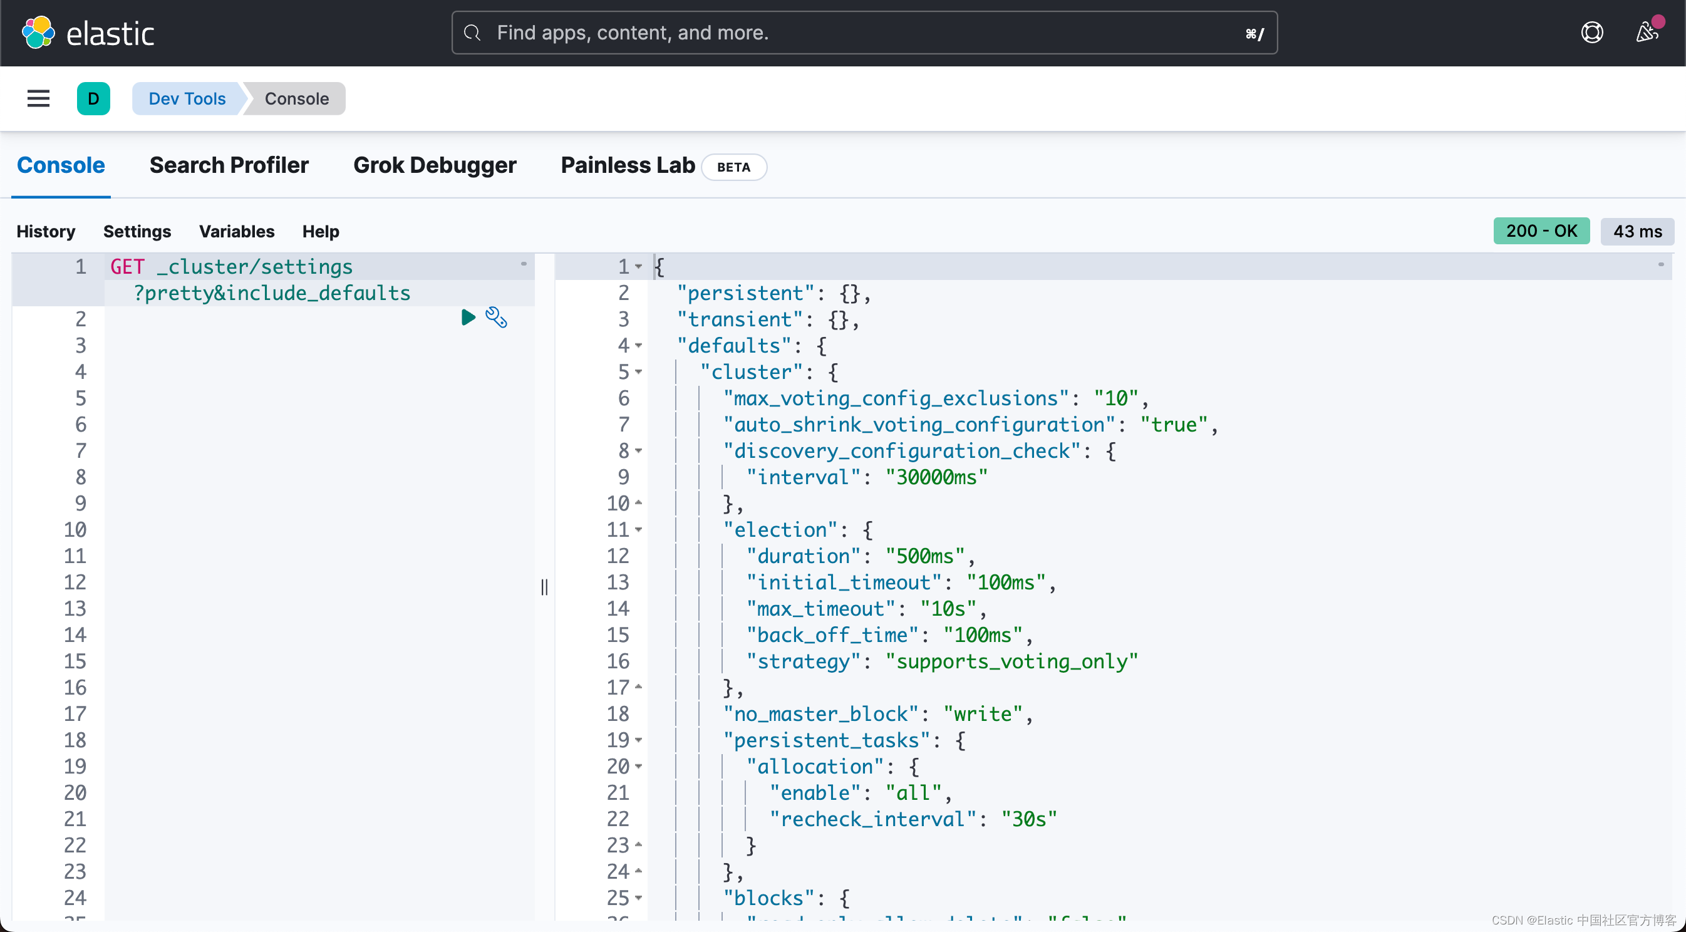Open the help lifebuoy icon
Screen dimensions: 1686x932
1592,33
